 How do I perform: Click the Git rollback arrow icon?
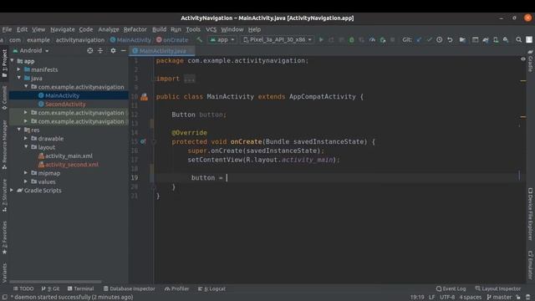(450, 40)
